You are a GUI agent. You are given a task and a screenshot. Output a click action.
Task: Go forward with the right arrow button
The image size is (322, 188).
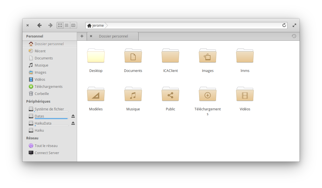click(50, 25)
